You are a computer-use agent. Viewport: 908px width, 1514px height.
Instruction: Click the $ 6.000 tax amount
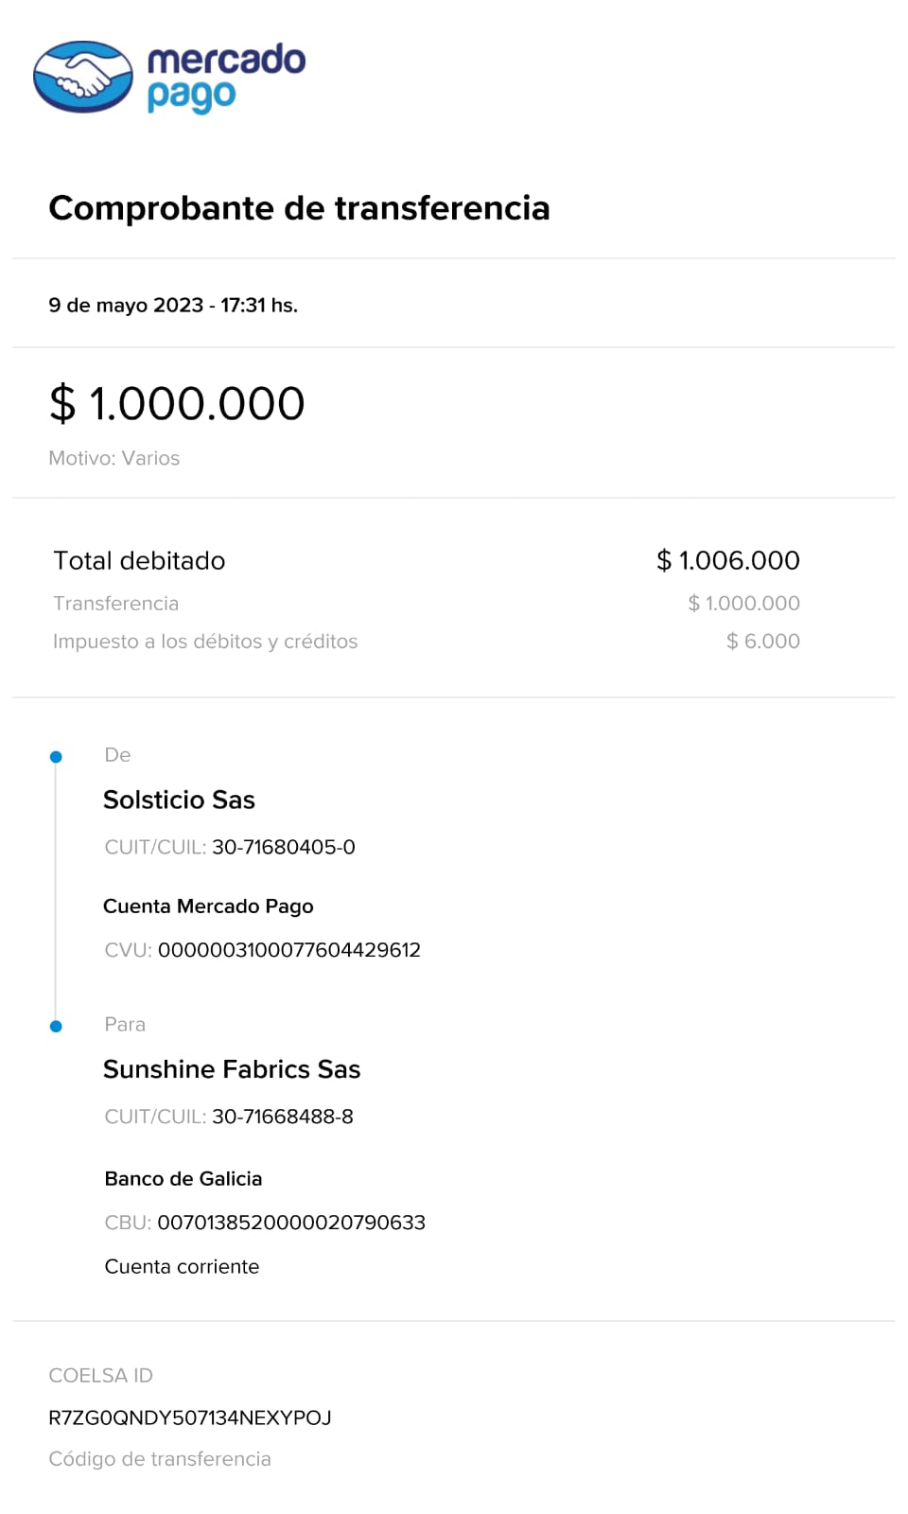762,642
